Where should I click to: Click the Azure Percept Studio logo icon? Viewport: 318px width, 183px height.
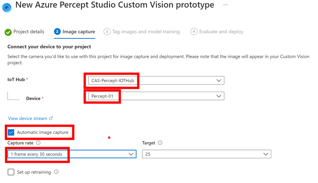[7, 8]
